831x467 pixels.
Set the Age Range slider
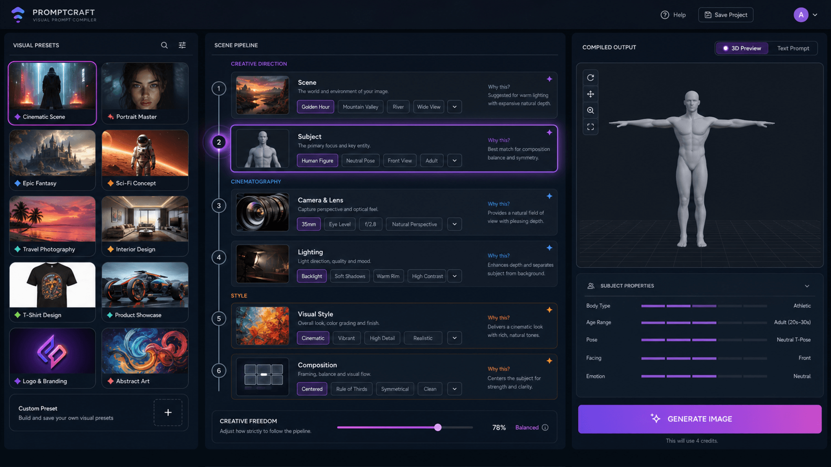click(x=704, y=323)
